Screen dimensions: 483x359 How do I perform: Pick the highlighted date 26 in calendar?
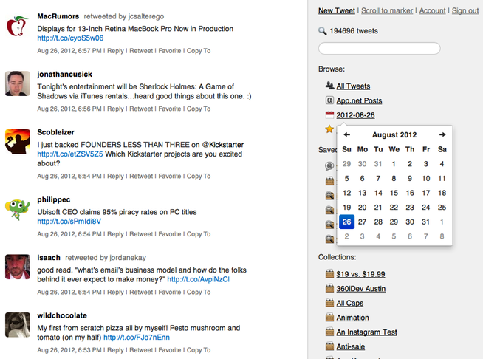pyautogui.click(x=346, y=222)
